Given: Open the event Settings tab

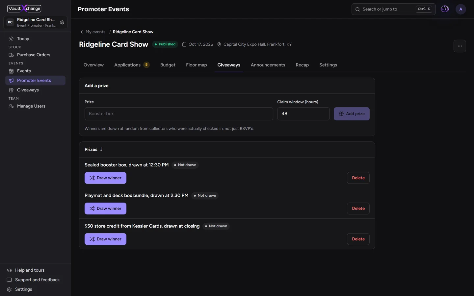Looking at the screenshot, I should pos(328,65).
